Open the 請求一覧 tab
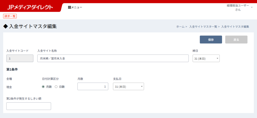This screenshot has width=257, height=118. tap(10, 16)
